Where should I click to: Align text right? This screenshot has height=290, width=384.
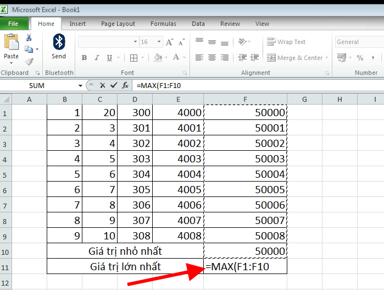tap(225, 58)
